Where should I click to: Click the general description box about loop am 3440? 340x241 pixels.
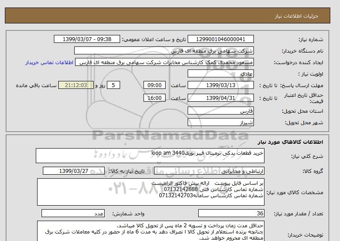pos(150,156)
